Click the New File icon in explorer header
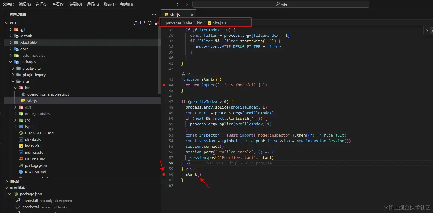The image size is (433, 213). click(x=135, y=23)
